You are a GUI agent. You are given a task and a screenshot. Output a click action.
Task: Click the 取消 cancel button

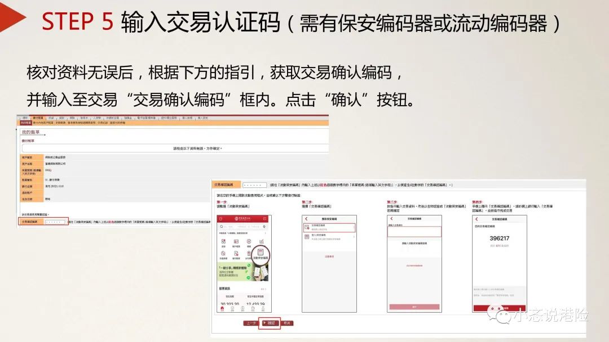pos(288,323)
